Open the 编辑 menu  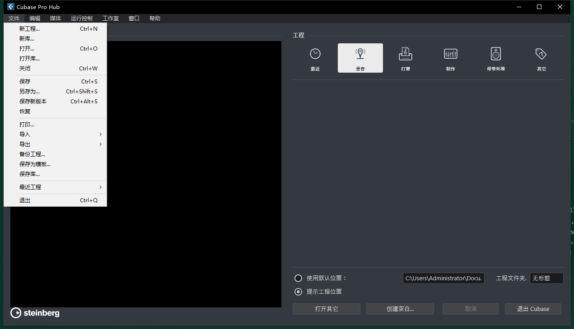35,19
